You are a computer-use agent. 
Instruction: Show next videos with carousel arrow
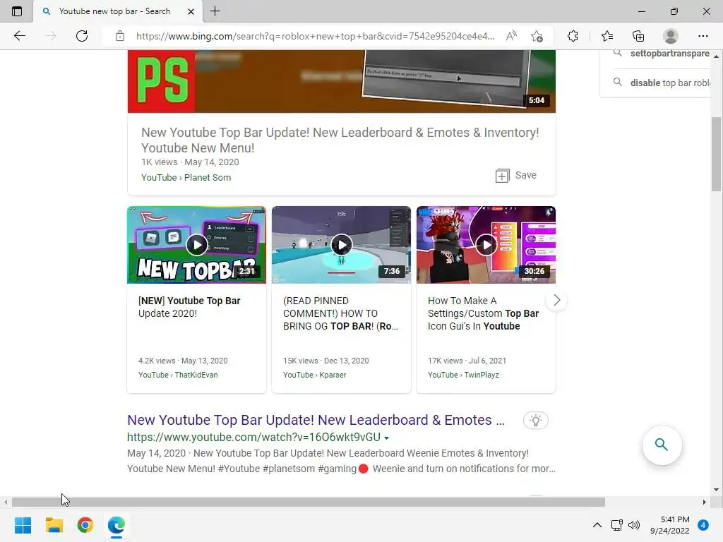point(556,301)
